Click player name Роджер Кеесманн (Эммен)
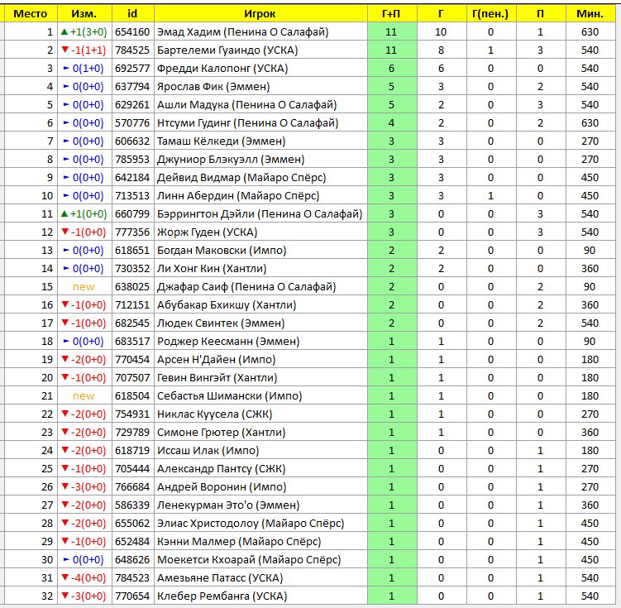The width and height of the screenshot is (621, 608). 228,342
